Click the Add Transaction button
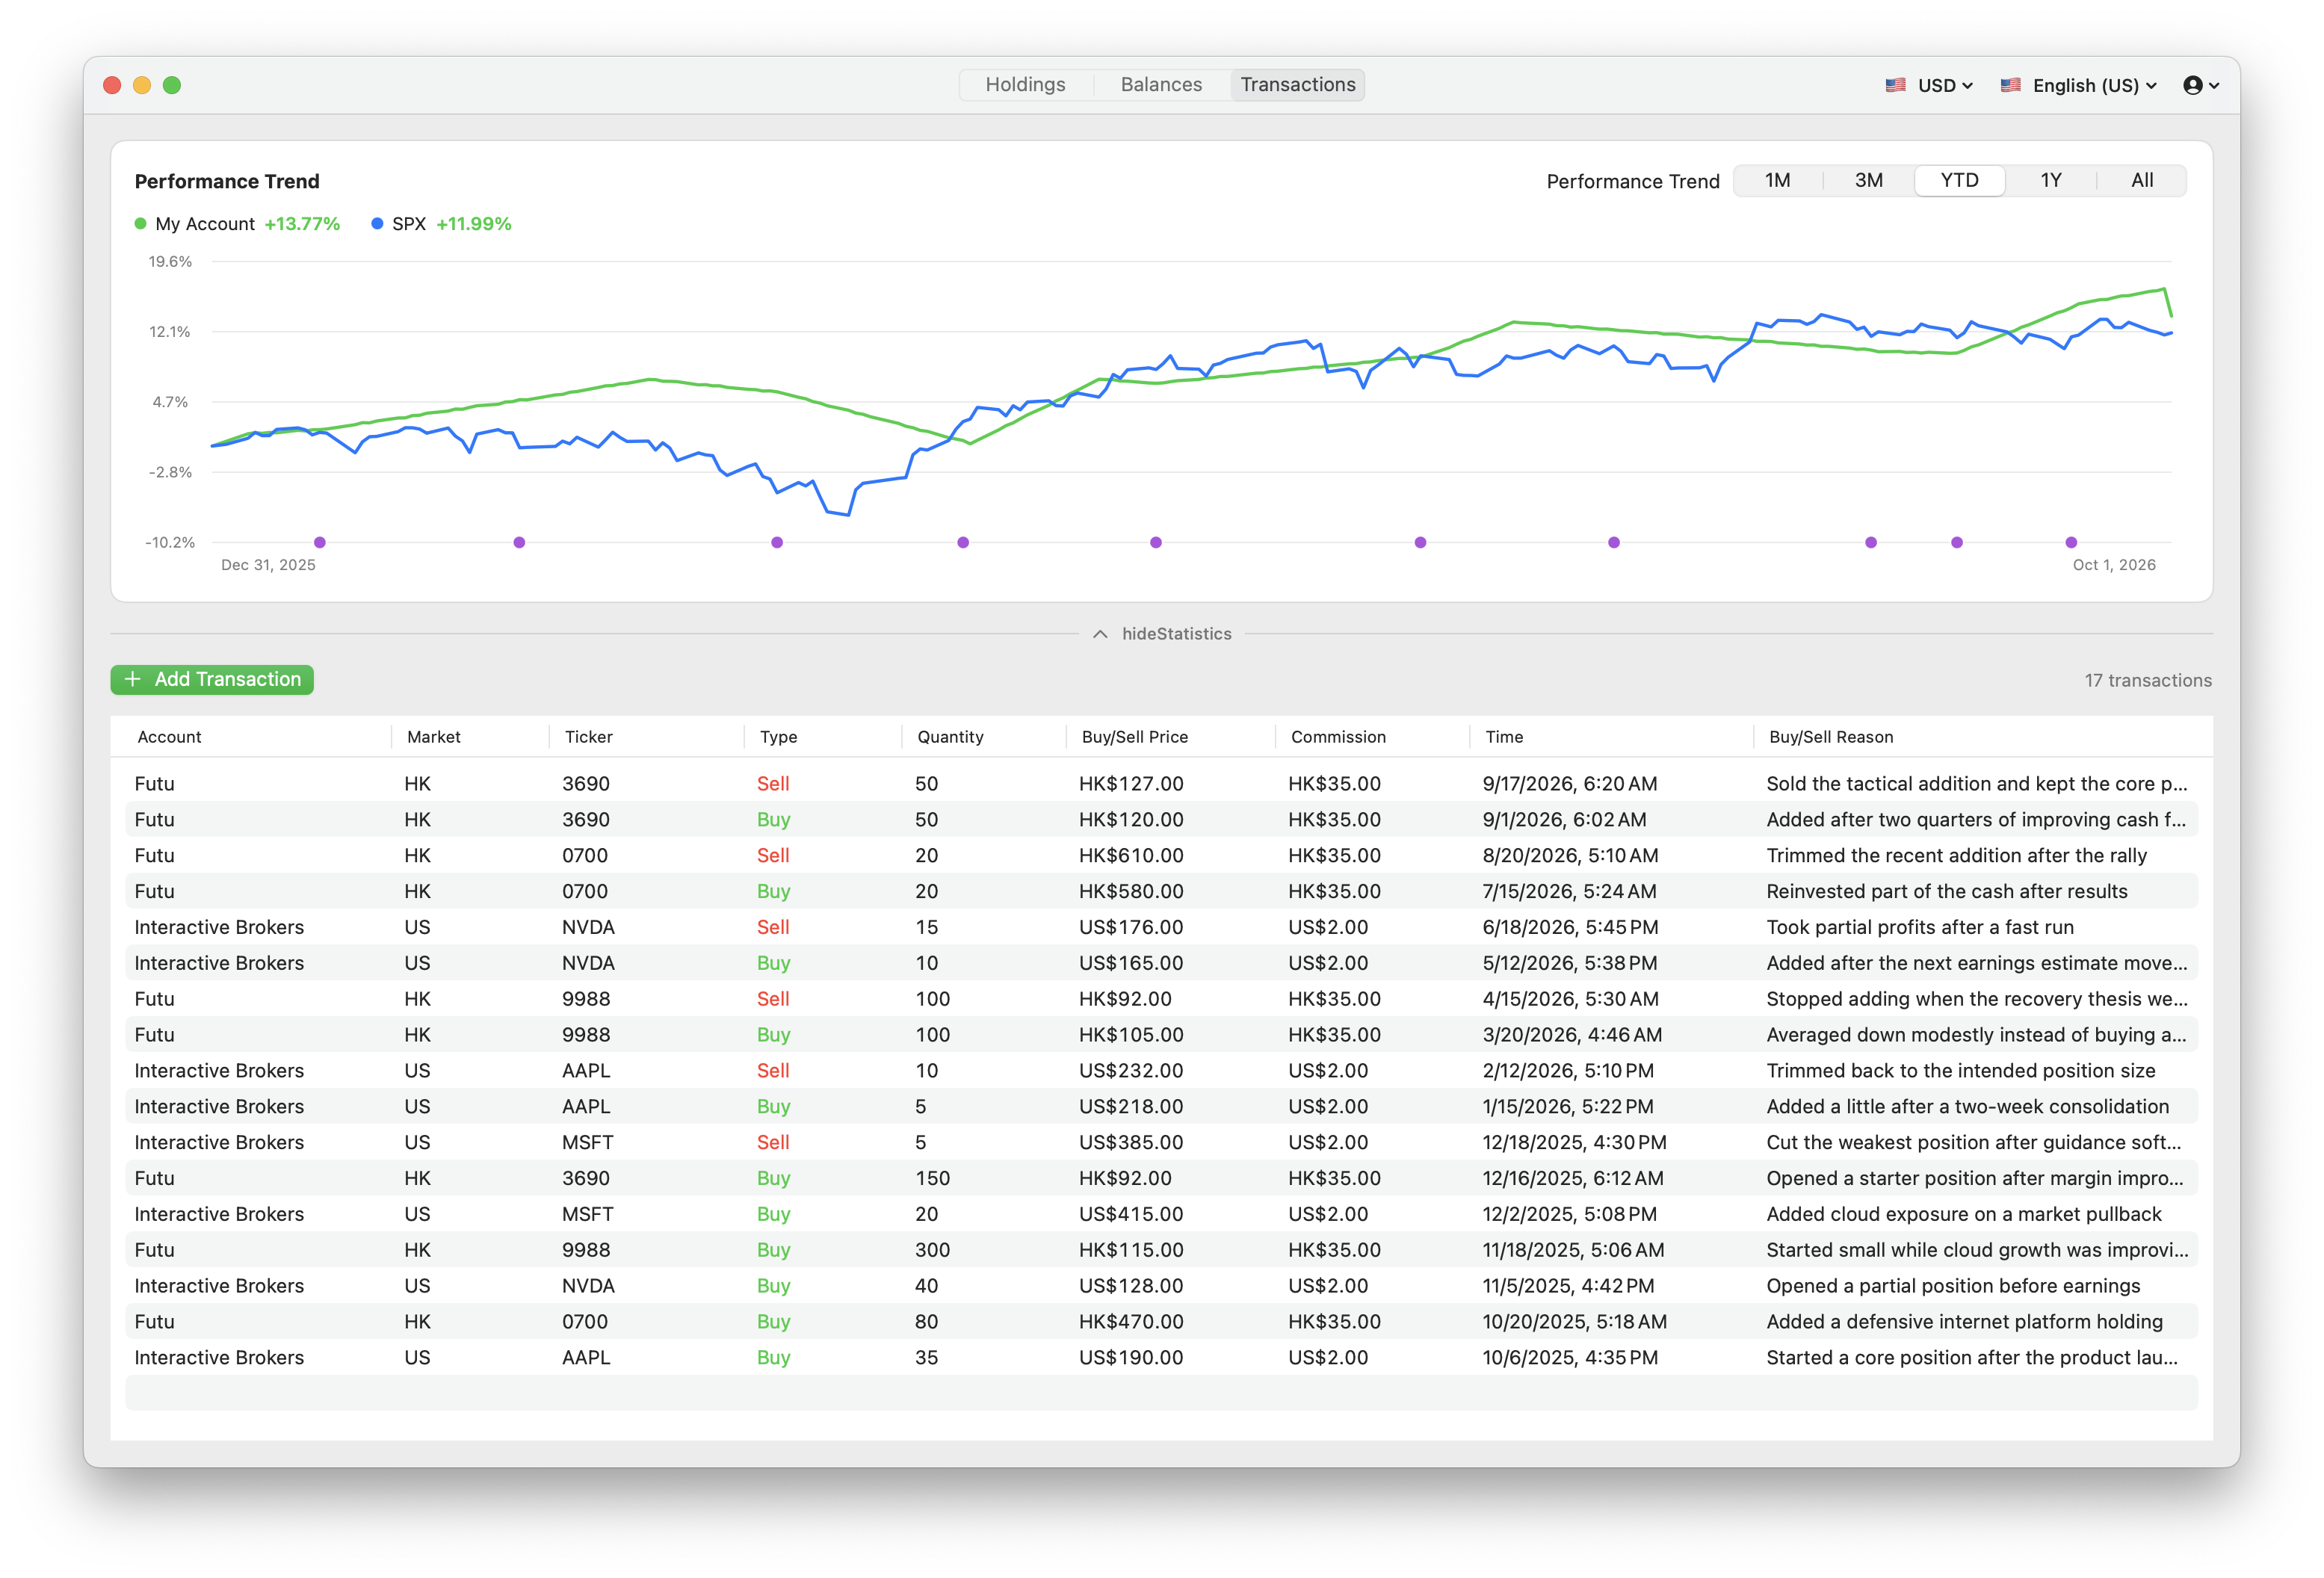Viewport: 2324px width, 1578px height. pyautogui.click(x=212, y=680)
